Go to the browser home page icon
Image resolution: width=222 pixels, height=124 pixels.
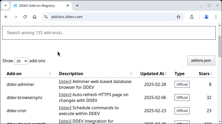tap(35, 17)
